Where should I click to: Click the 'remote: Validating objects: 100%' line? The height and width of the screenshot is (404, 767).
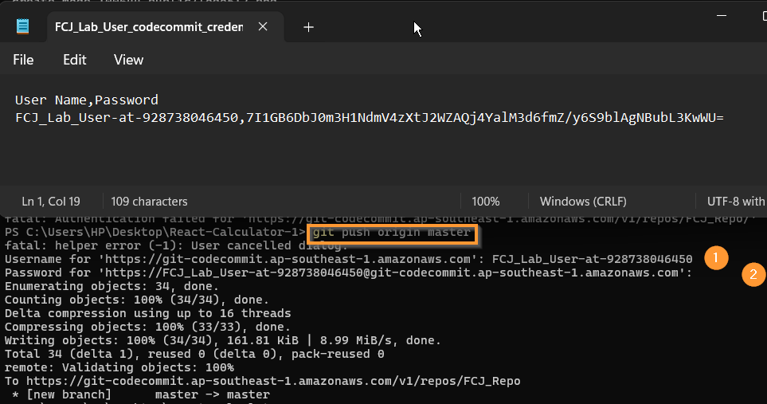[119, 367]
